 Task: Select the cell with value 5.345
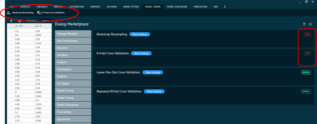pos(43,96)
